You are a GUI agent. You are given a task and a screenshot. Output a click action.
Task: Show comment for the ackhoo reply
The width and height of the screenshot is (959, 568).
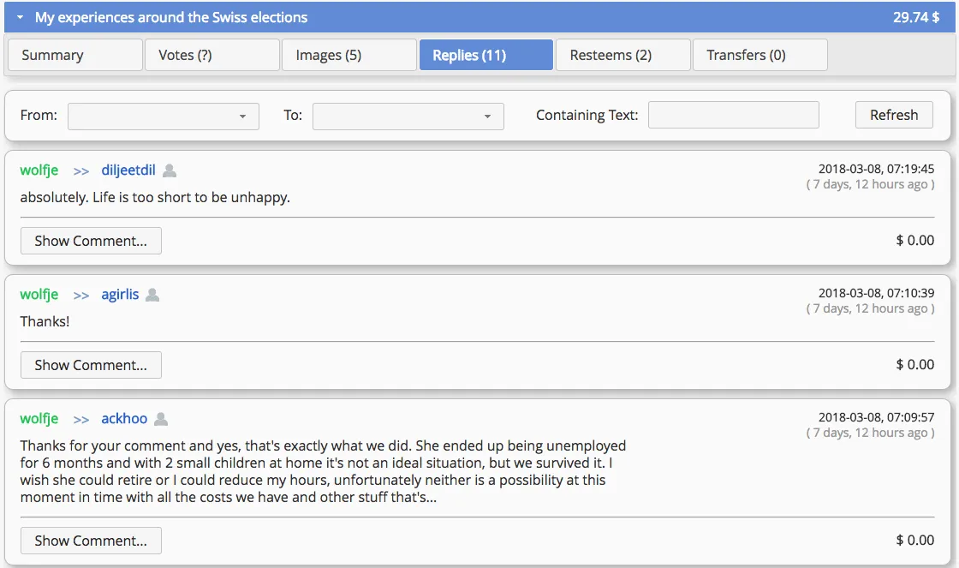tap(91, 541)
